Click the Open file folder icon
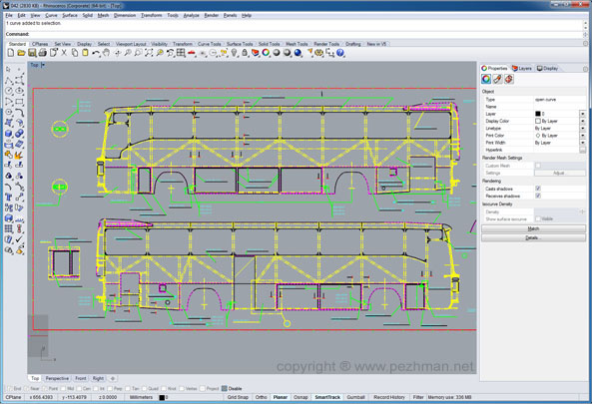The width and height of the screenshot is (592, 404). (x=21, y=53)
